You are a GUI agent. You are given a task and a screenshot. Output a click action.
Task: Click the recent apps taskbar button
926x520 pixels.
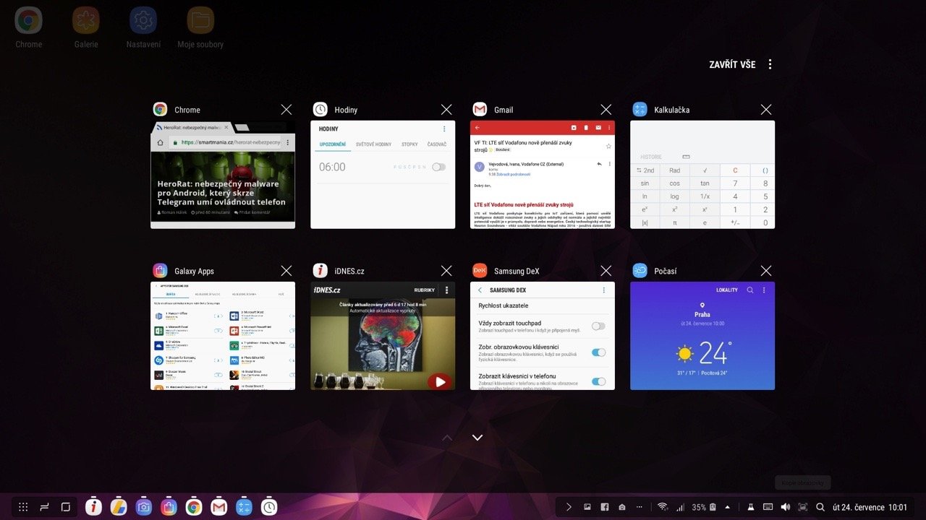point(44,507)
